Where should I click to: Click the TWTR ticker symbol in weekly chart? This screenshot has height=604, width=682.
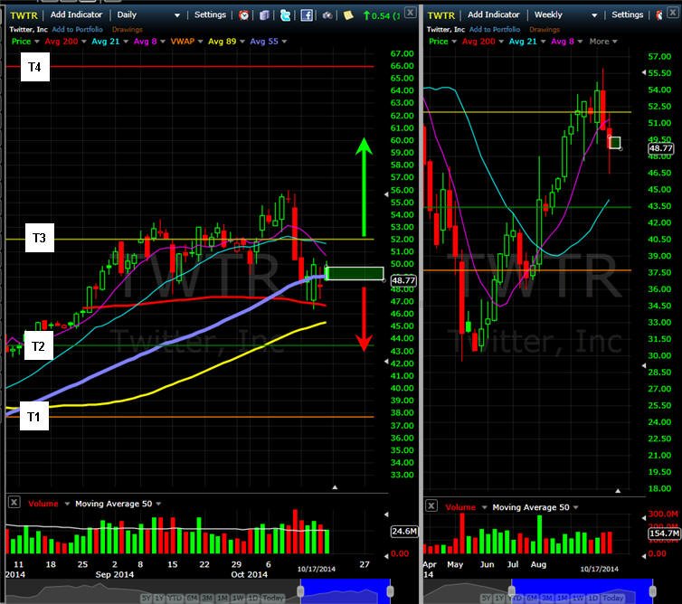(x=440, y=15)
